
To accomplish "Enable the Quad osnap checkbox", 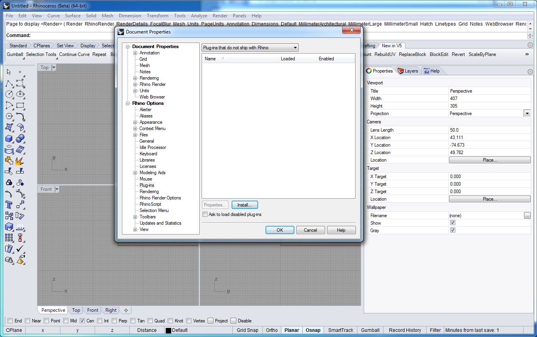I will pos(150,321).
